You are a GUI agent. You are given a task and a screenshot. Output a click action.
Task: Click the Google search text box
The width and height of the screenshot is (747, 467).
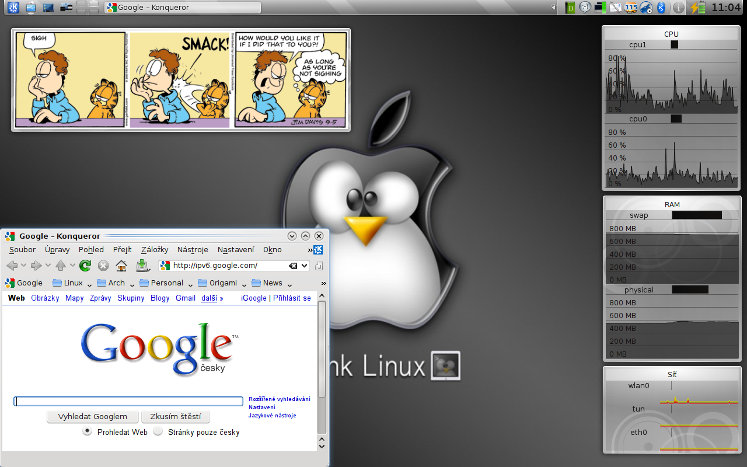[x=128, y=401]
